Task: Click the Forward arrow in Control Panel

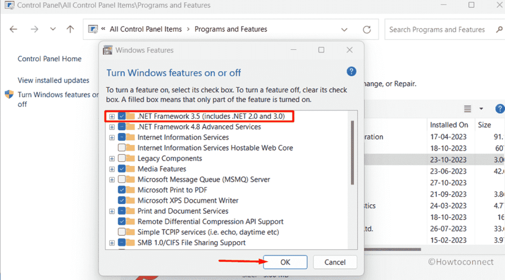Action: coord(34,29)
